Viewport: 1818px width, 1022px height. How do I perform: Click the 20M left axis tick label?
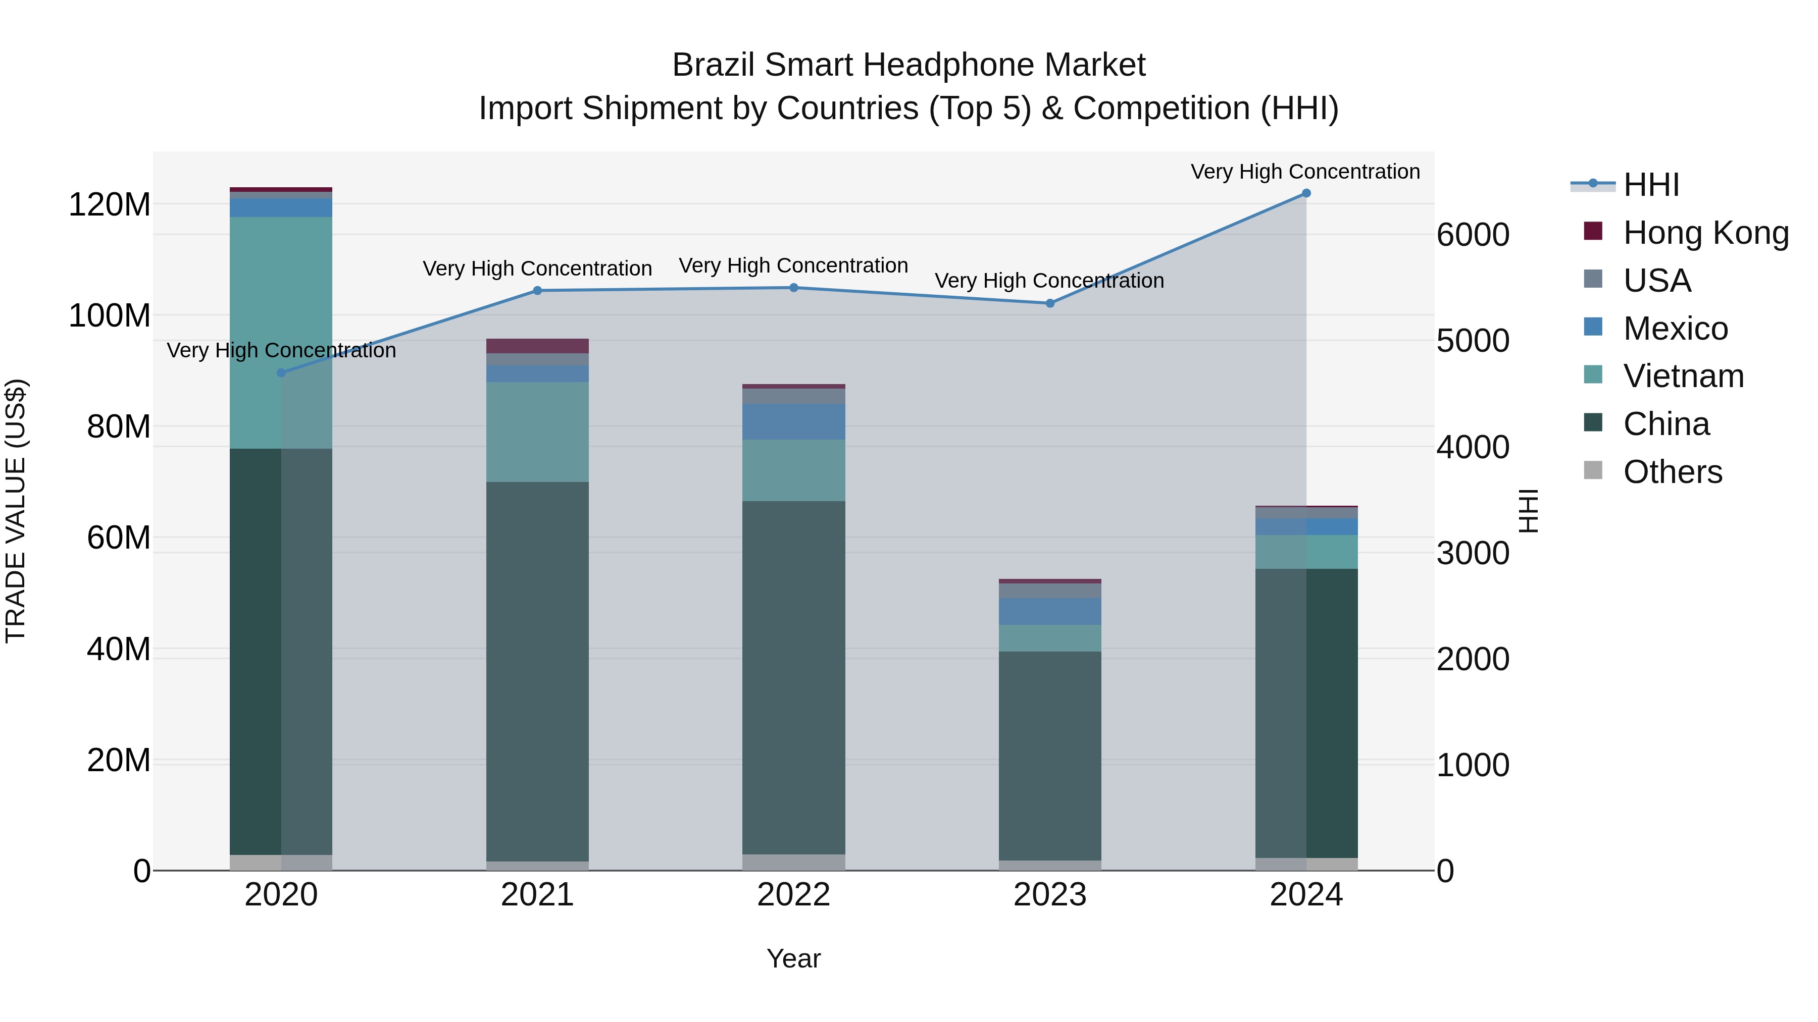[119, 761]
